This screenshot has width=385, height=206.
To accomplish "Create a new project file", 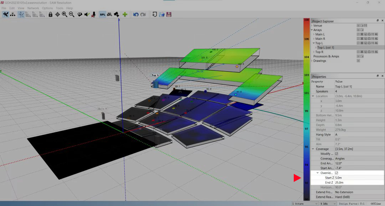I will (x=154, y=15).
